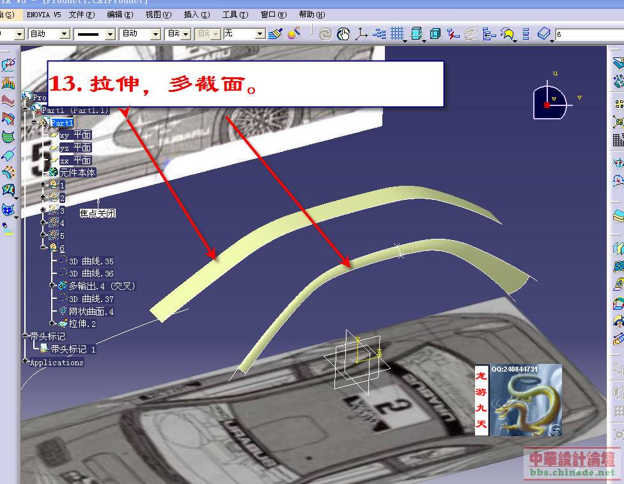
Task: Click the tree structure icon in toolbar
Action: coord(489,34)
